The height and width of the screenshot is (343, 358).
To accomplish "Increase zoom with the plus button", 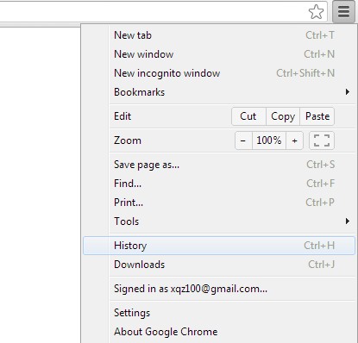I will point(294,140).
